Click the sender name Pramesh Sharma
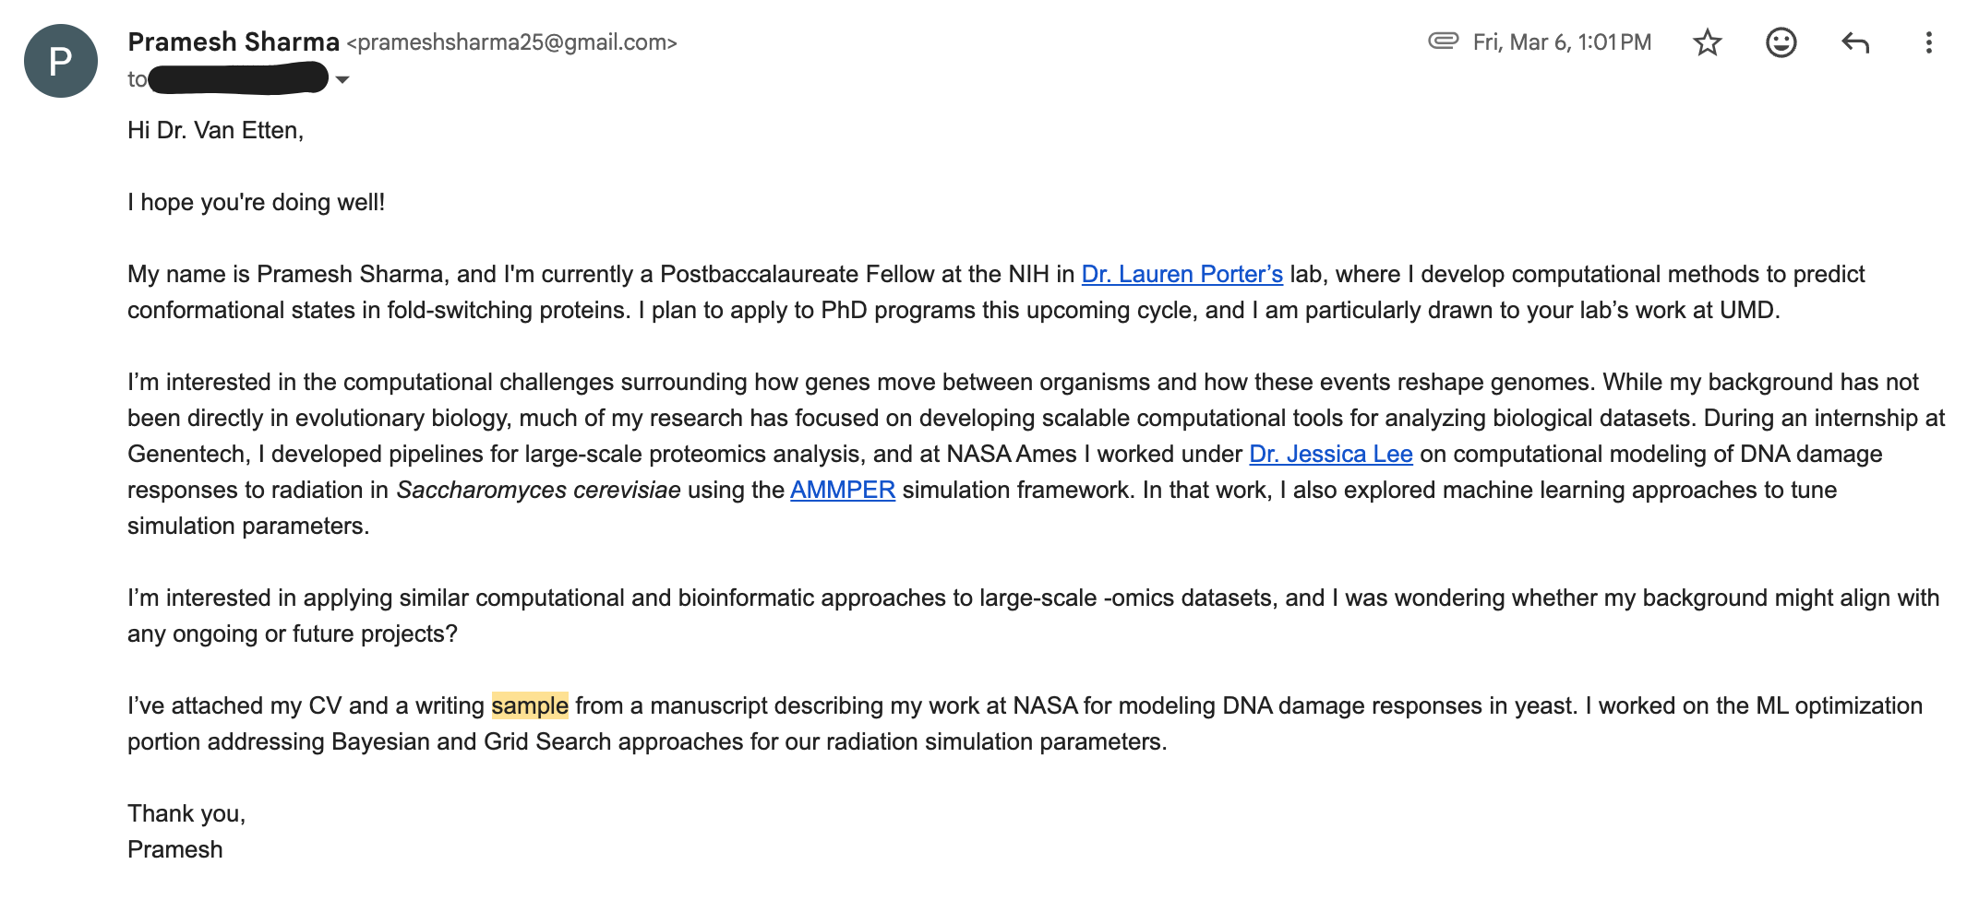Image resolution: width=1979 pixels, height=900 pixels. 234,41
